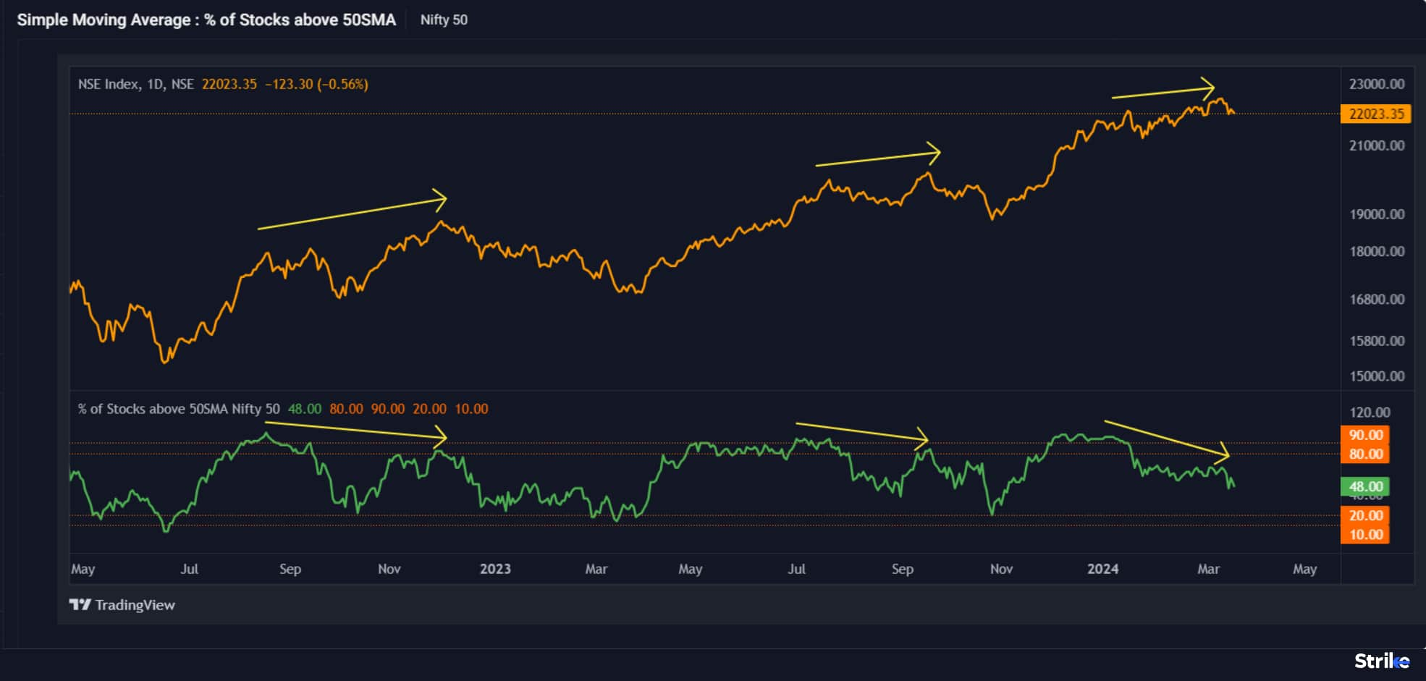The width and height of the screenshot is (1426, 681).
Task: Click the green 48.00 axis tag
Action: tap(1365, 487)
